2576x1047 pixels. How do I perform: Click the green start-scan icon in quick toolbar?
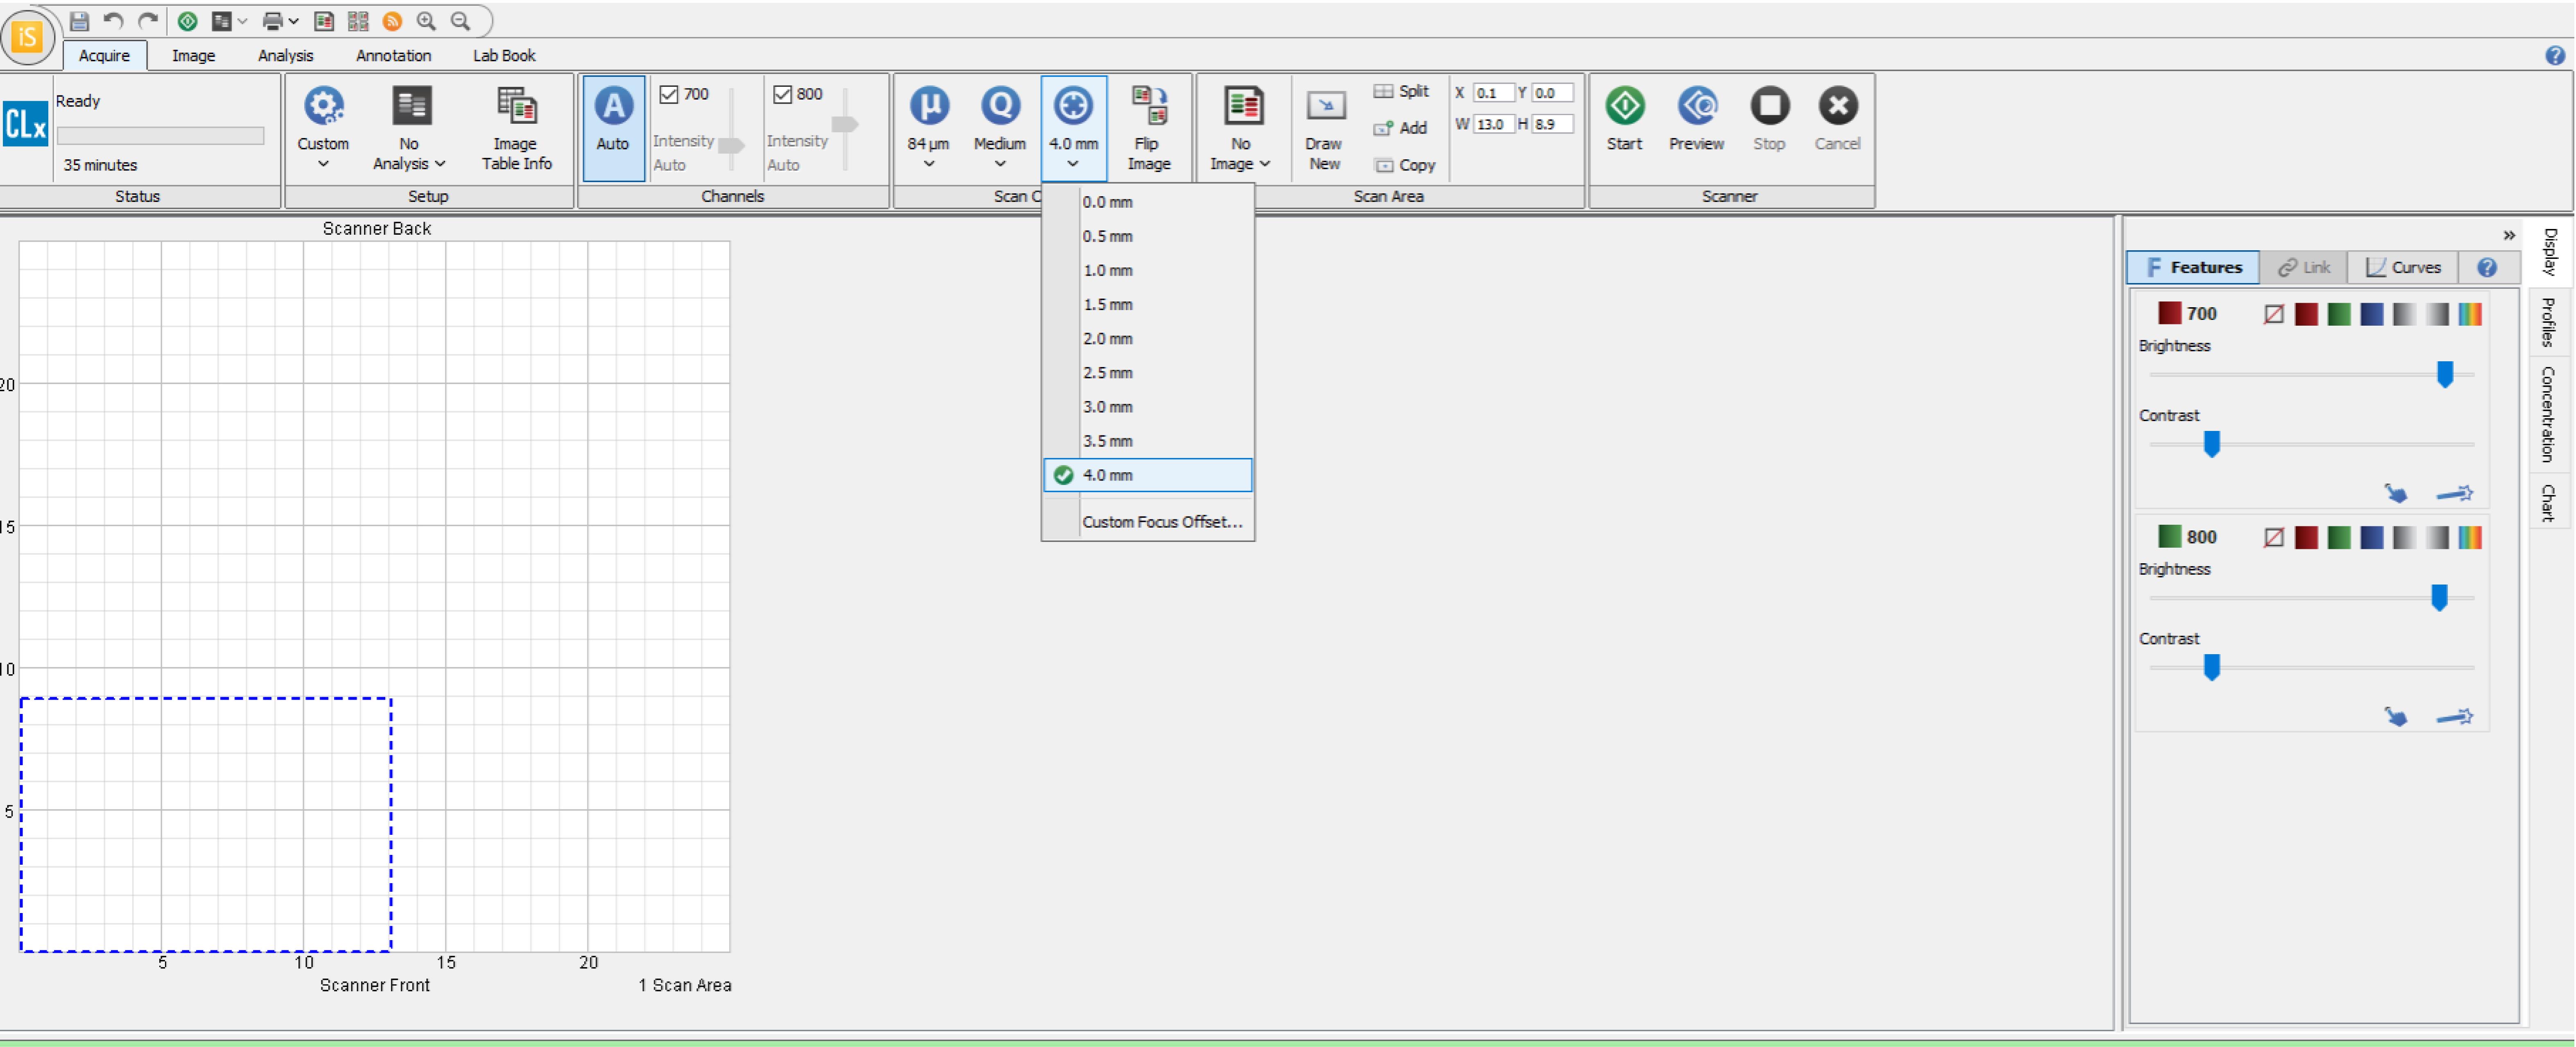[187, 21]
